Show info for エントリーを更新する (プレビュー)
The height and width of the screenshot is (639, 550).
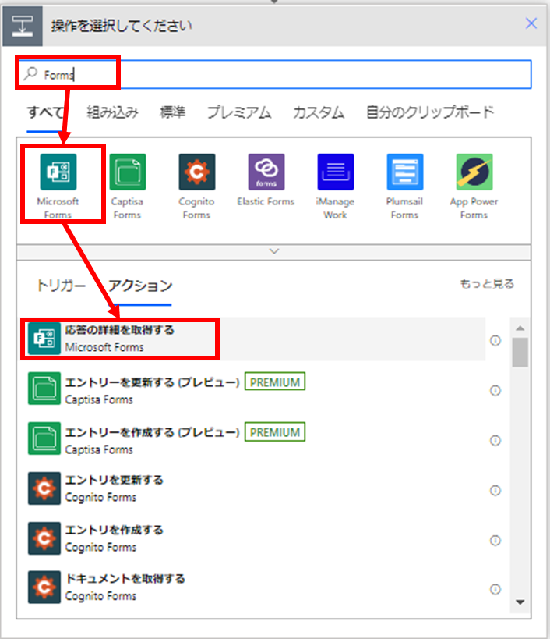(x=495, y=391)
